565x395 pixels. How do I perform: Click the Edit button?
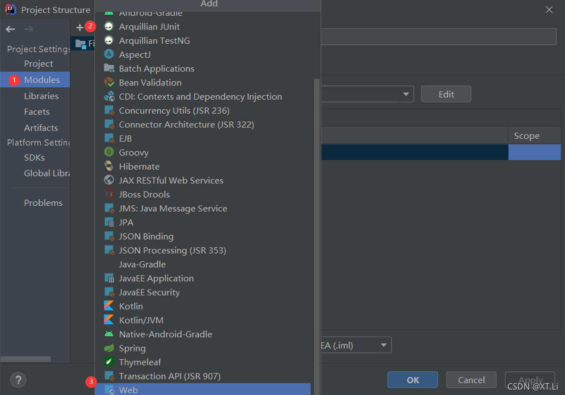tap(446, 94)
